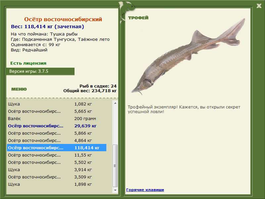Click the ТРОФЕЙ heading
This screenshot has height=199, width=265.
tap(138, 18)
